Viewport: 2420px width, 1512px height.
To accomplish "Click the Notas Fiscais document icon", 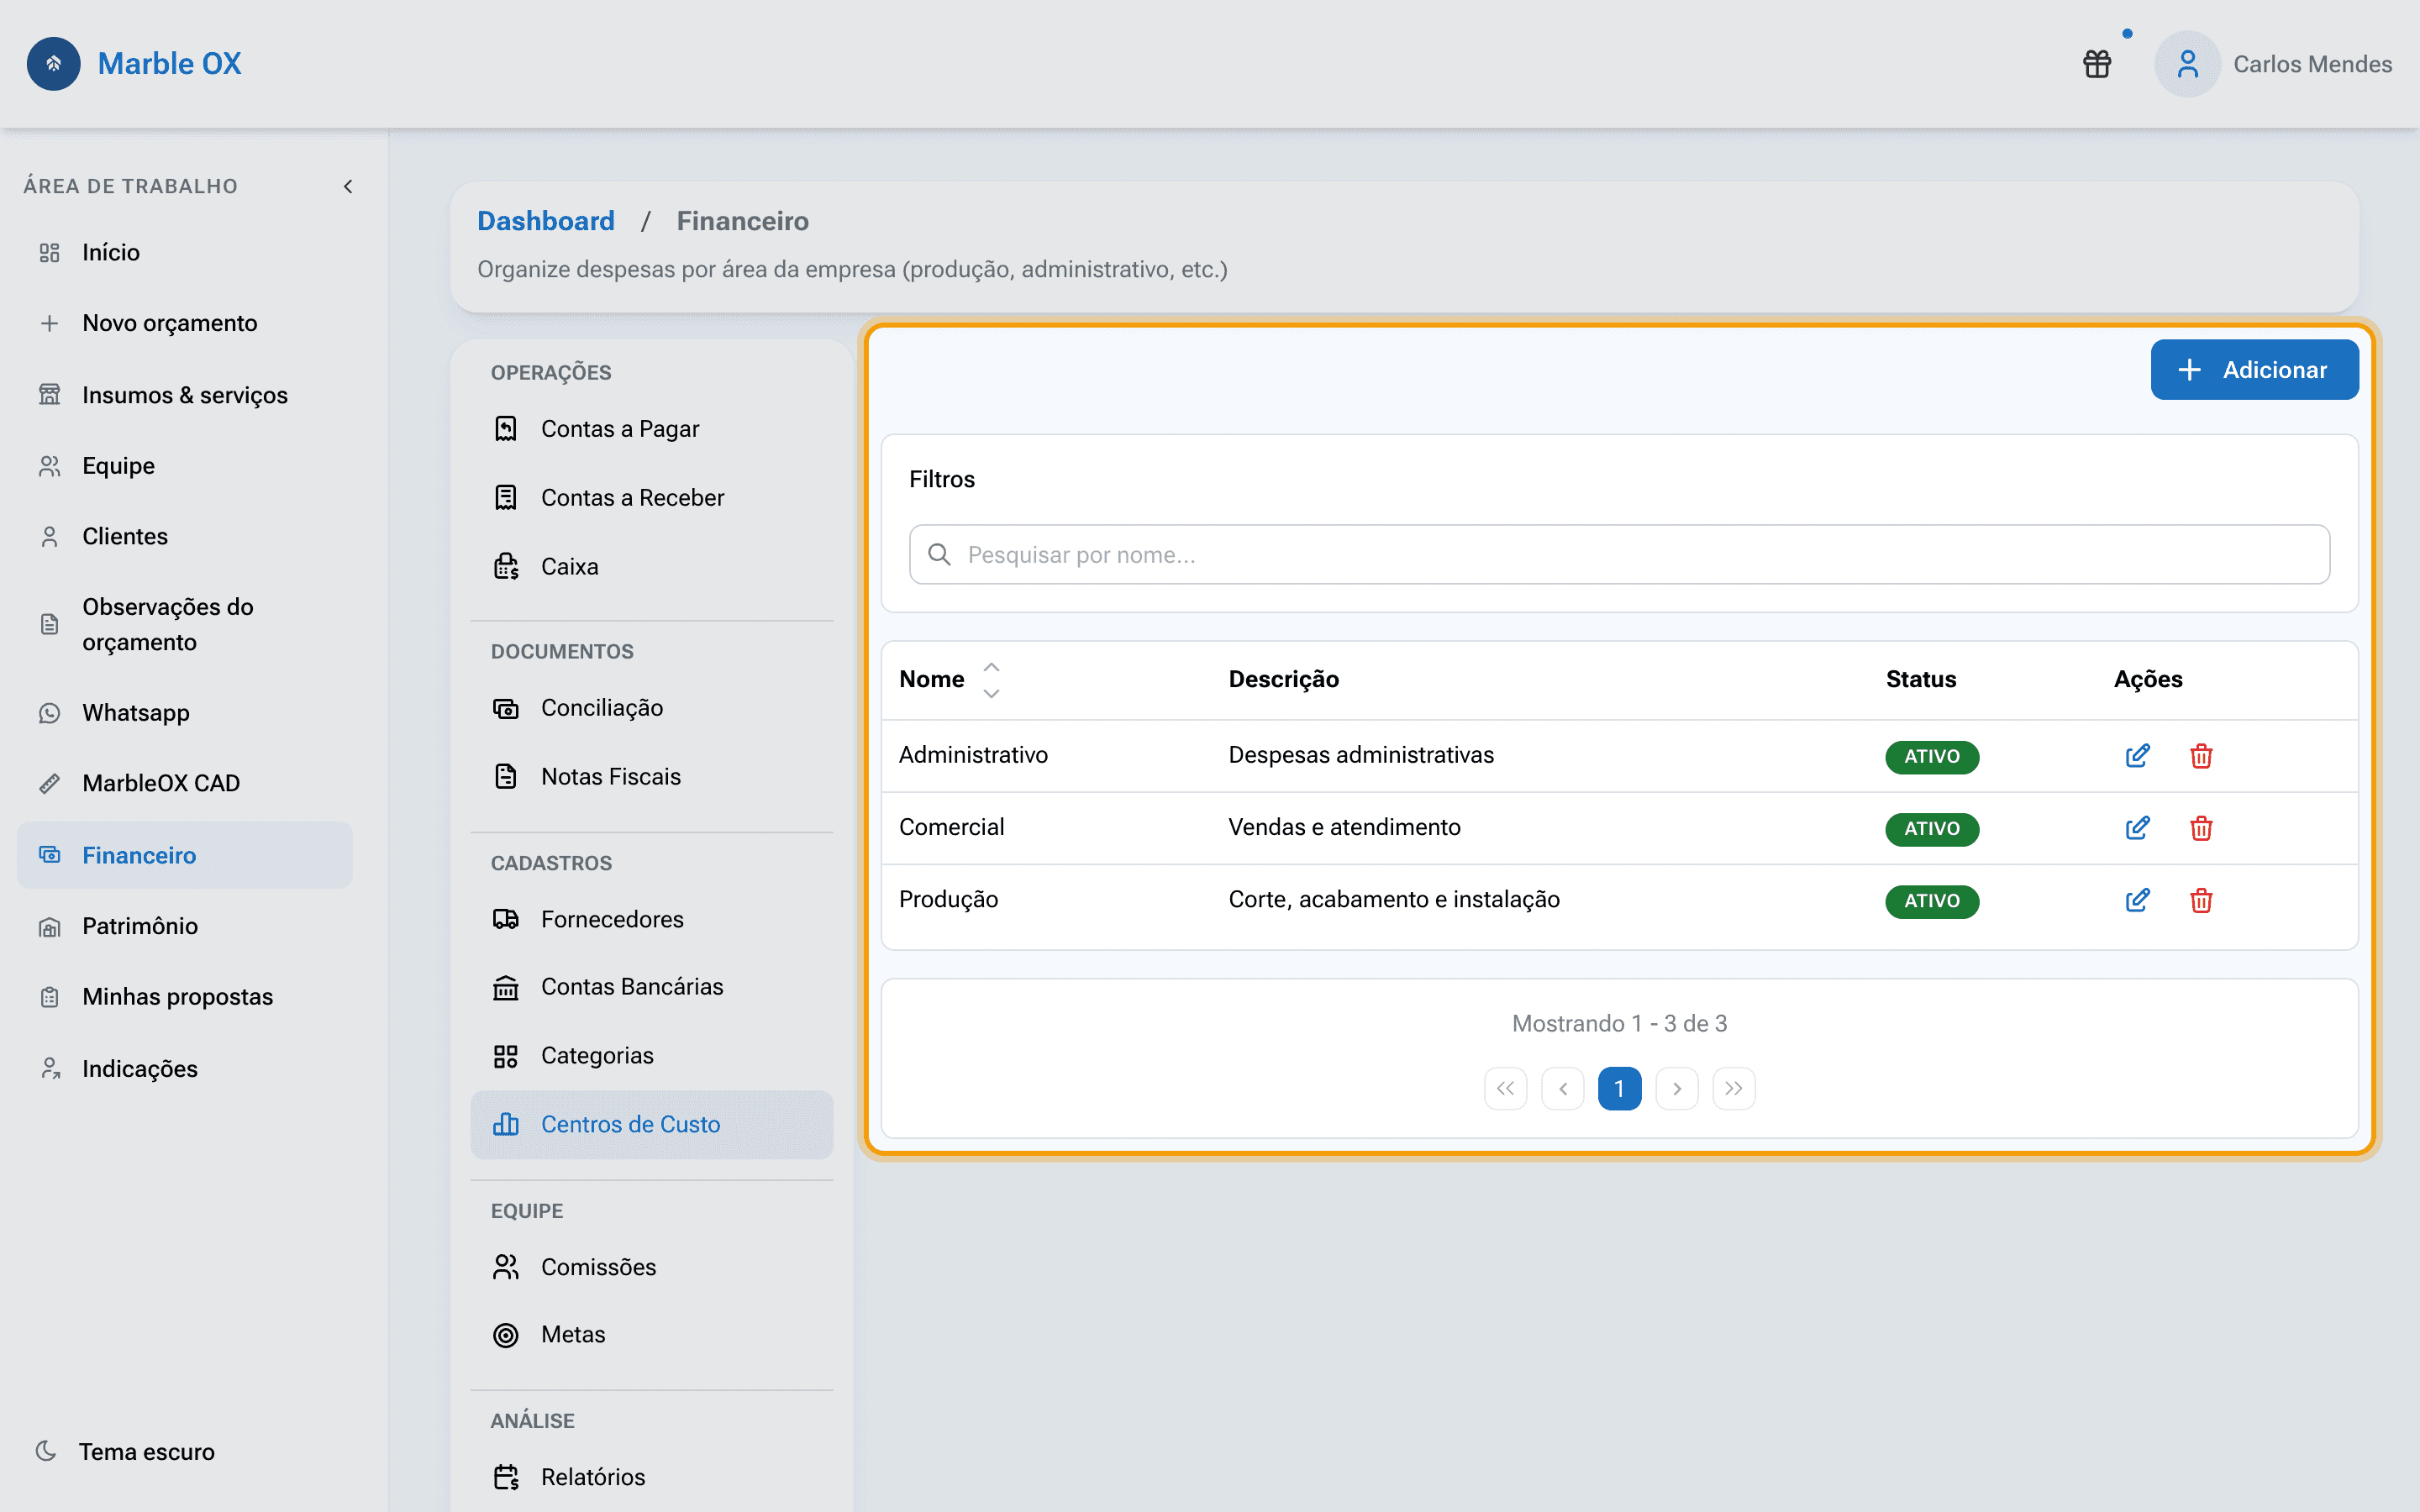I will pos(506,777).
